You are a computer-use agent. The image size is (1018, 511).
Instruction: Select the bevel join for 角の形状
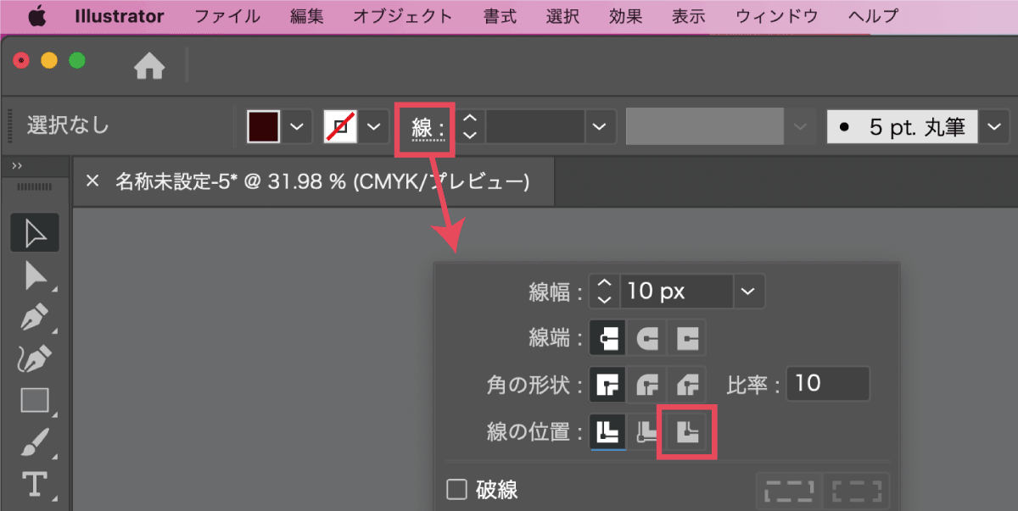coord(686,384)
